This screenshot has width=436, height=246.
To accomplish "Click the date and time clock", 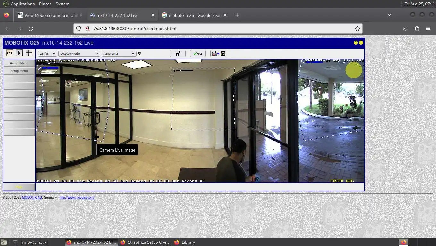I will pos(419,4).
